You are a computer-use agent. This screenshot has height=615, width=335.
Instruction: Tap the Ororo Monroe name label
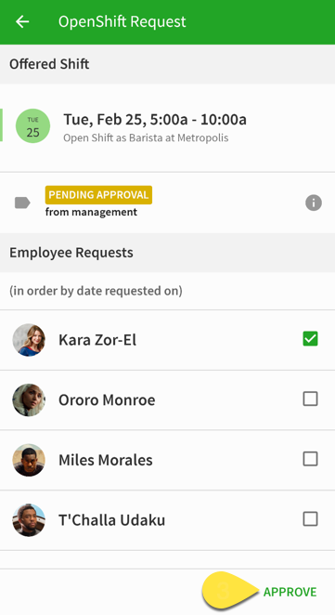(x=107, y=399)
